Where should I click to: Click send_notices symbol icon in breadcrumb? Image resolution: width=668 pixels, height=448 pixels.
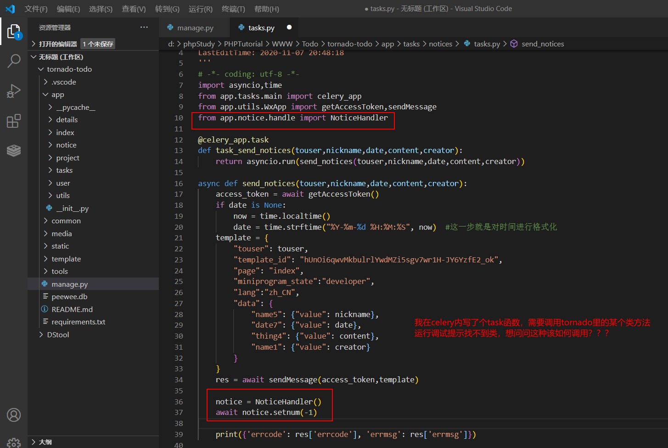click(x=514, y=44)
